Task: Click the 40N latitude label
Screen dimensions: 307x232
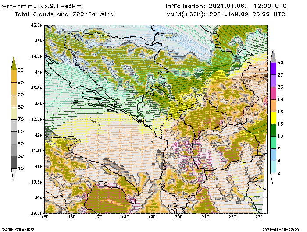Action: pyautogui.click(x=39, y=197)
